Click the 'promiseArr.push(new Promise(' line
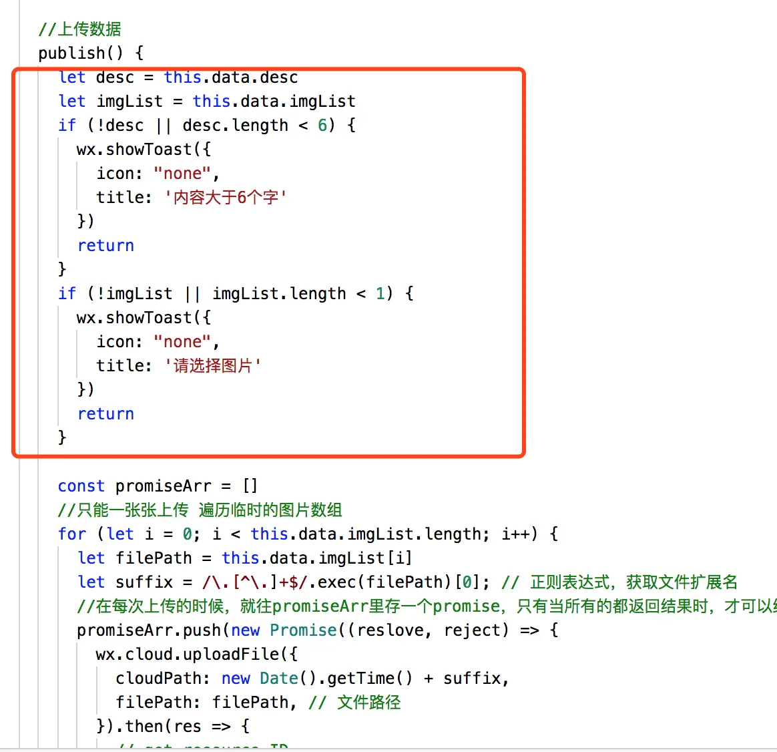777x752 pixels. coord(317,630)
